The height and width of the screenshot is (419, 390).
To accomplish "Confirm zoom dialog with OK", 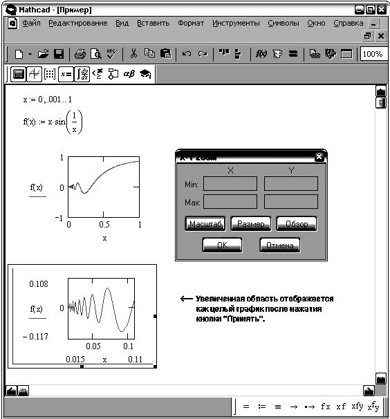I will click(x=222, y=245).
